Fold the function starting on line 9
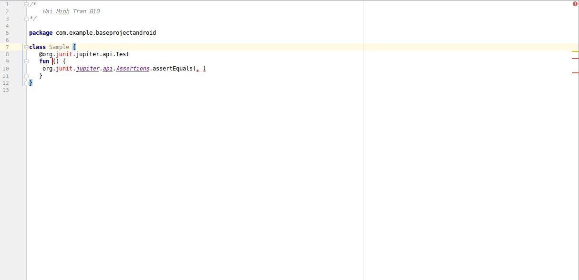Image resolution: width=579 pixels, height=280 pixels. (x=27, y=61)
